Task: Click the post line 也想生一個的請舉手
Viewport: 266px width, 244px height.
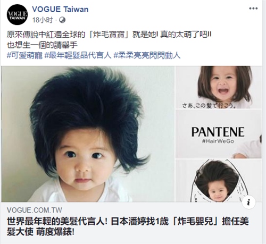Action: (42, 45)
